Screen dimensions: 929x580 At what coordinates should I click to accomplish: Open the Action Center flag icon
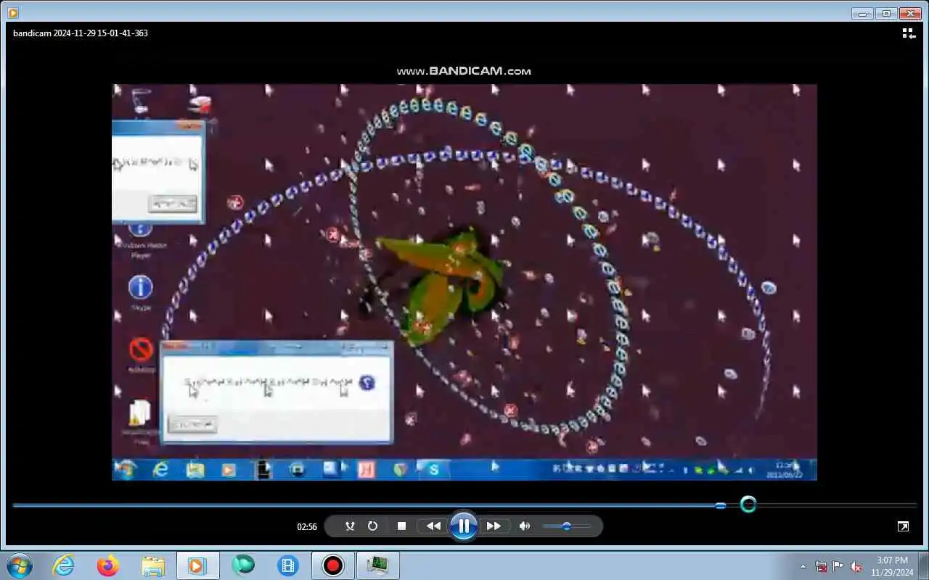pyautogui.click(x=838, y=566)
